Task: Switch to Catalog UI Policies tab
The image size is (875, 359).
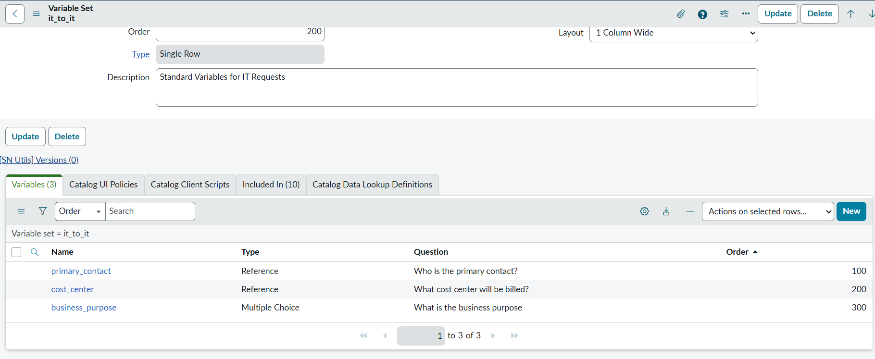Action: (x=103, y=185)
